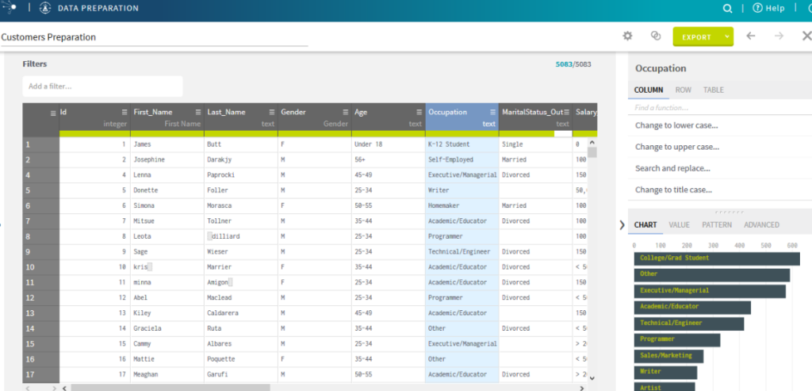
Task: Click the Data Preparation app icon
Action: point(45,8)
